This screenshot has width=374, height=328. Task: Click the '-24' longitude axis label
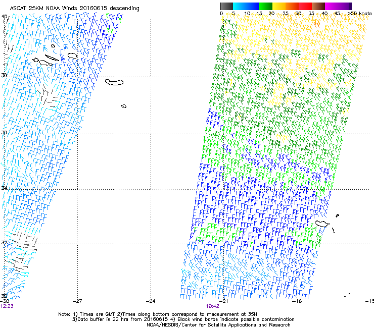coord(151,301)
